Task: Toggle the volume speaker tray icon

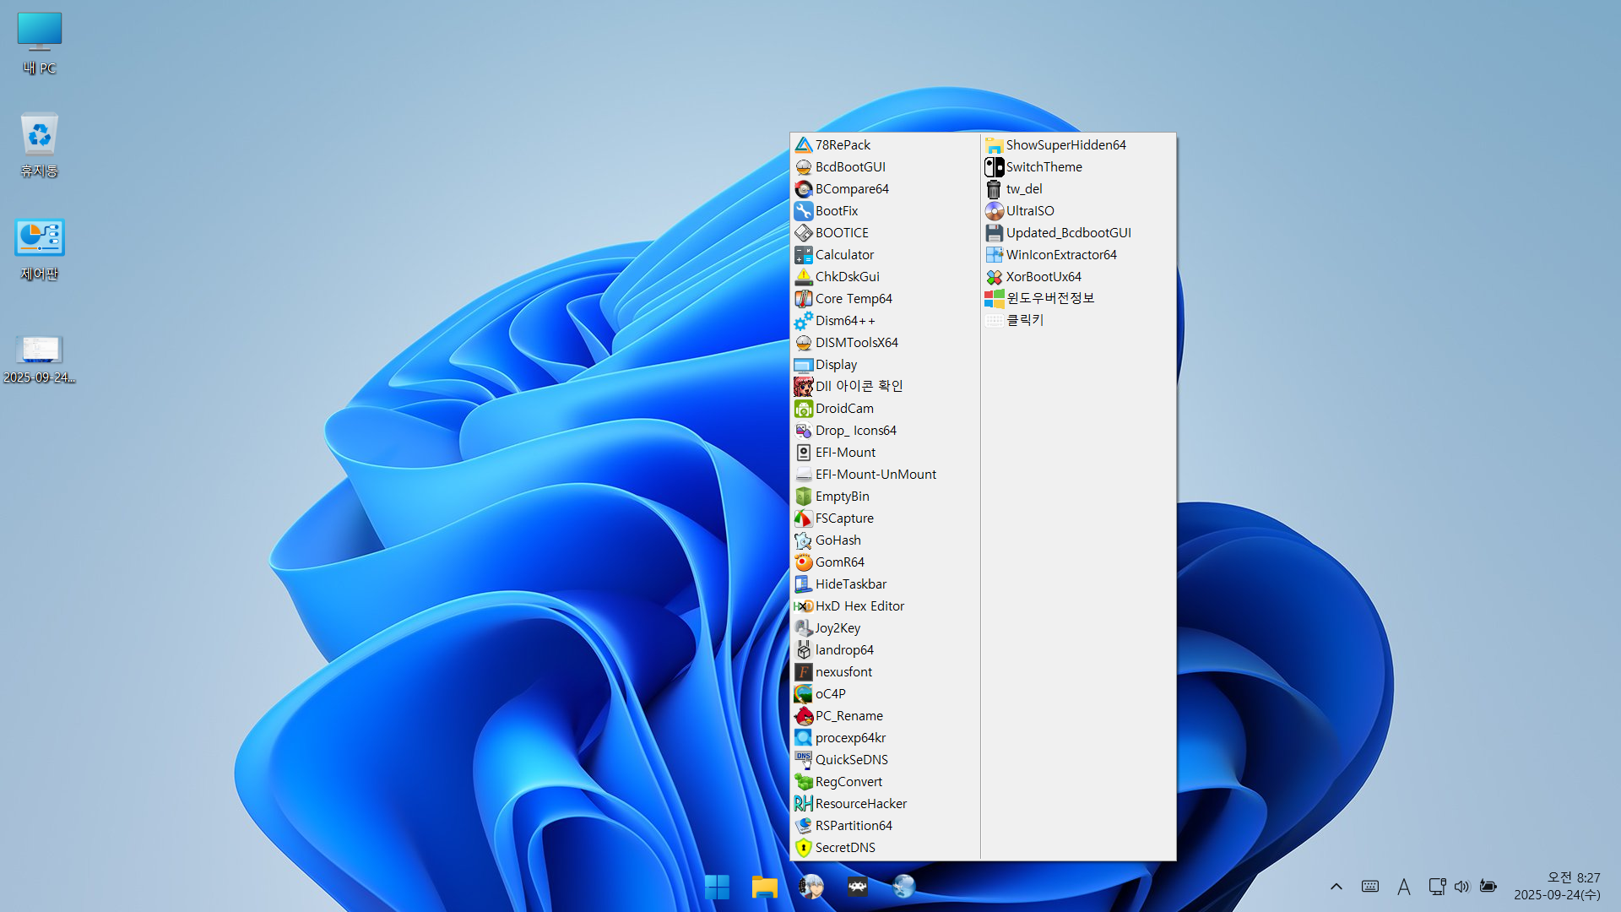Action: click(x=1461, y=887)
